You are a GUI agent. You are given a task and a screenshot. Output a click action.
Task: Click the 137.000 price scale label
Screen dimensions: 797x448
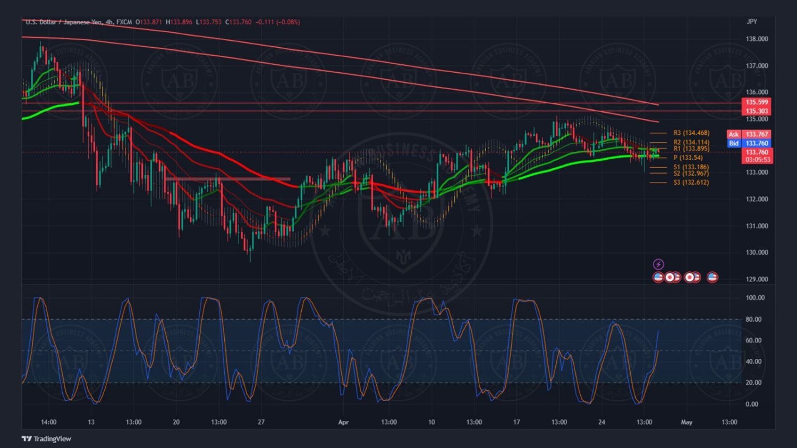[757, 66]
